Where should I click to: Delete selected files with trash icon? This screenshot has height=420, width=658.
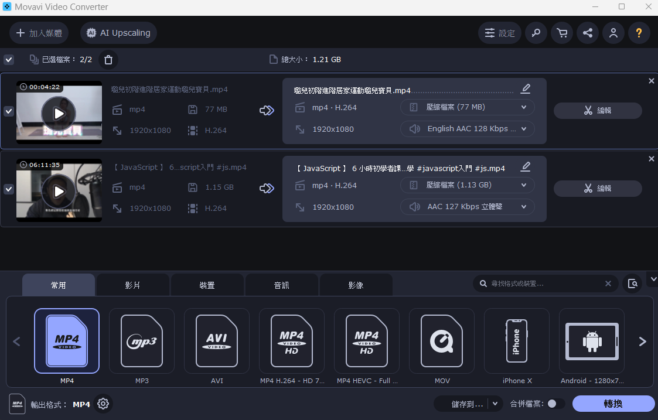[108, 60]
